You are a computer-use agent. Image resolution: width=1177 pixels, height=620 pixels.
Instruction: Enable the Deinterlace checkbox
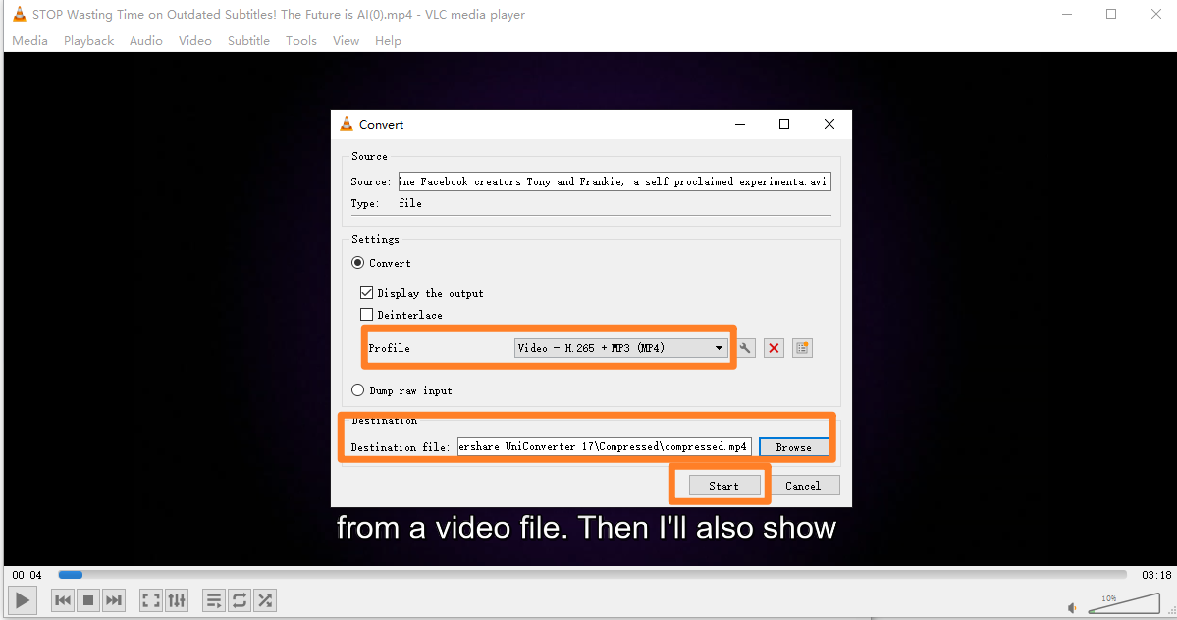(366, 314)
